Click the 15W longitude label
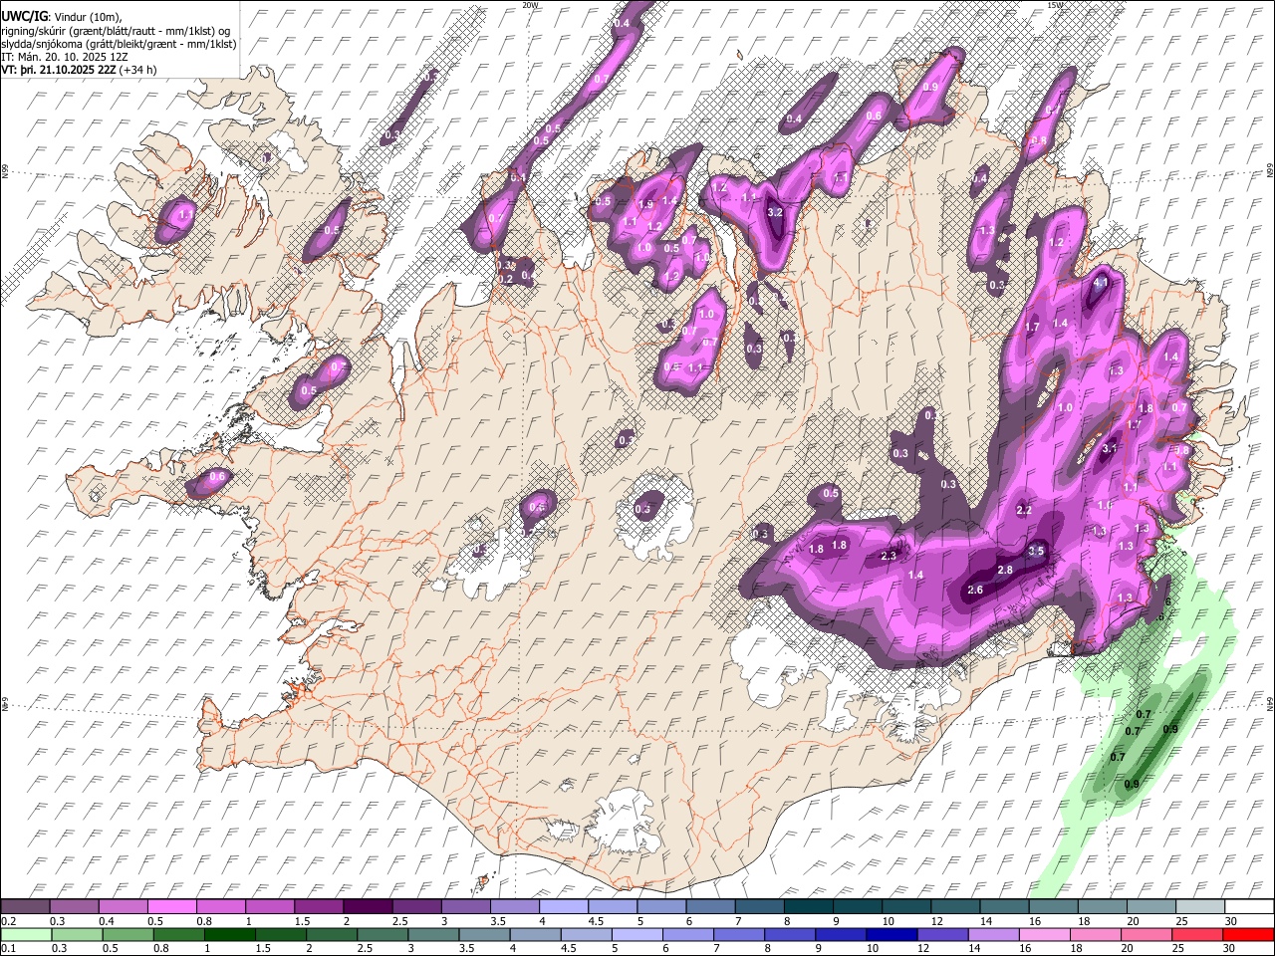 (x=1054, y=5)
